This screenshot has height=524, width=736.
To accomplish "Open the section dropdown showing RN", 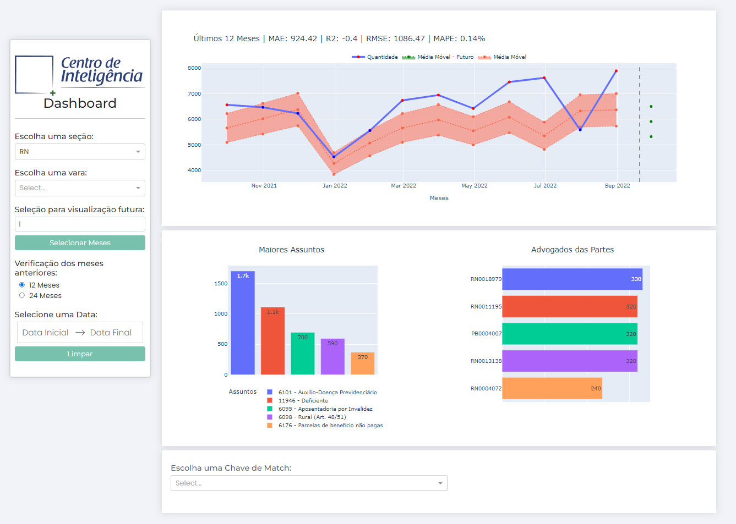I will (80, 152).
